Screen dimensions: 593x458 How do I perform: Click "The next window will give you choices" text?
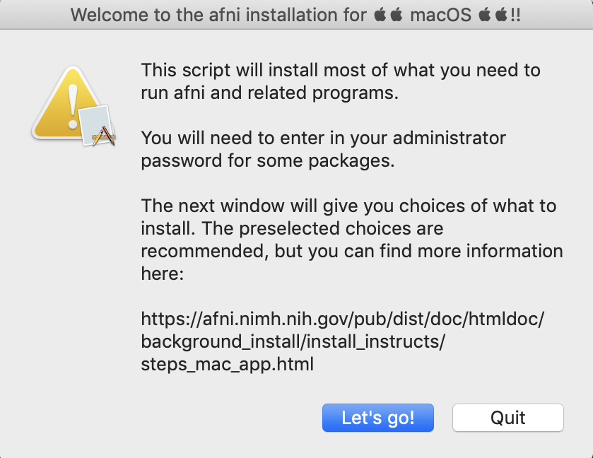point(348,206)
